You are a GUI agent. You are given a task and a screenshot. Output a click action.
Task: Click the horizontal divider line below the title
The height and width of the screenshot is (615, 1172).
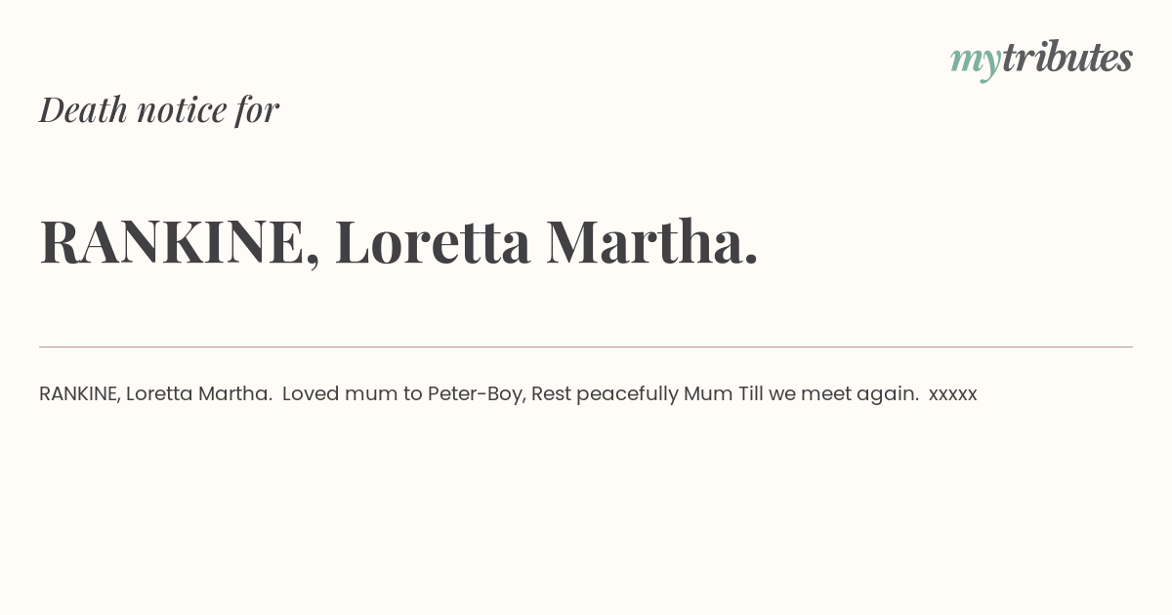586,347
